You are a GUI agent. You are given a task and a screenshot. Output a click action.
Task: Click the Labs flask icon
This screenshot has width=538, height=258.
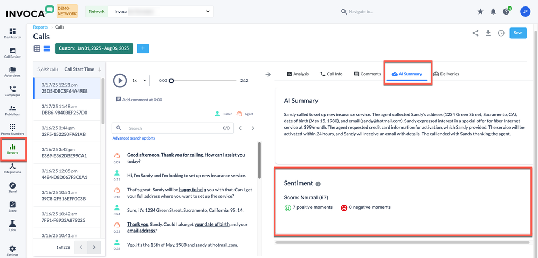(x=12, y=225)
